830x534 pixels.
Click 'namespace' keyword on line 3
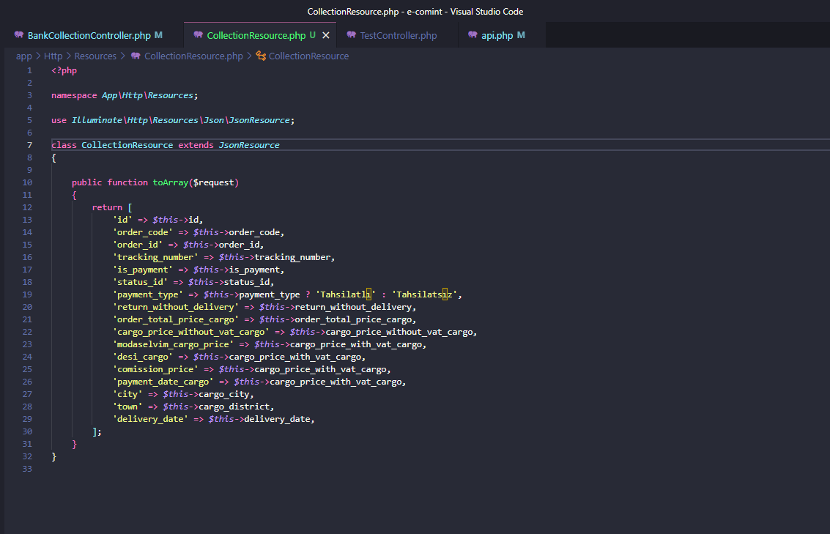[x=74, y=95]
